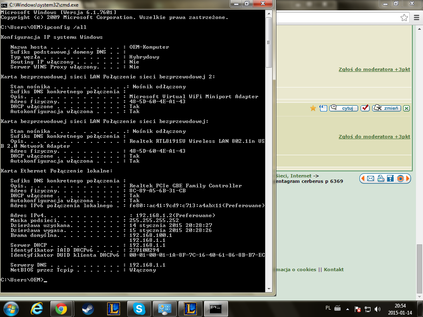Click physical address 8C-89-A5-6B-31-CB
This screenshot has width=423, height=317.
157,191
